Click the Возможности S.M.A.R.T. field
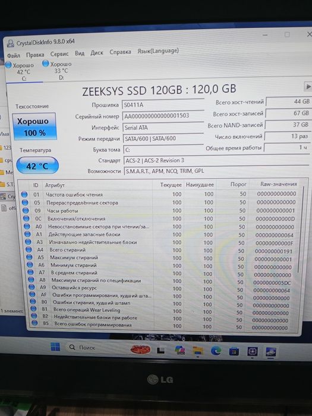The image size is (312, 416). [x=216, y=171]
